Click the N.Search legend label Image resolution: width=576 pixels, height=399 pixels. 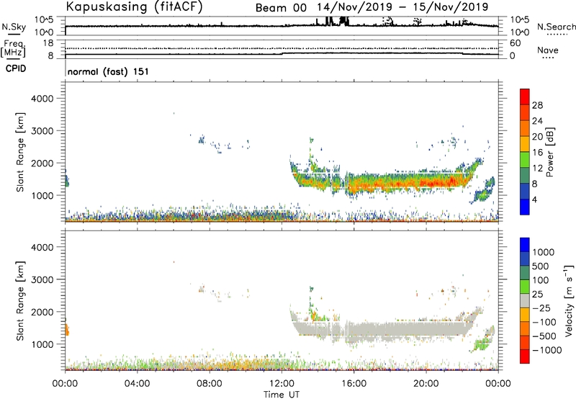(x=556, y=27)
